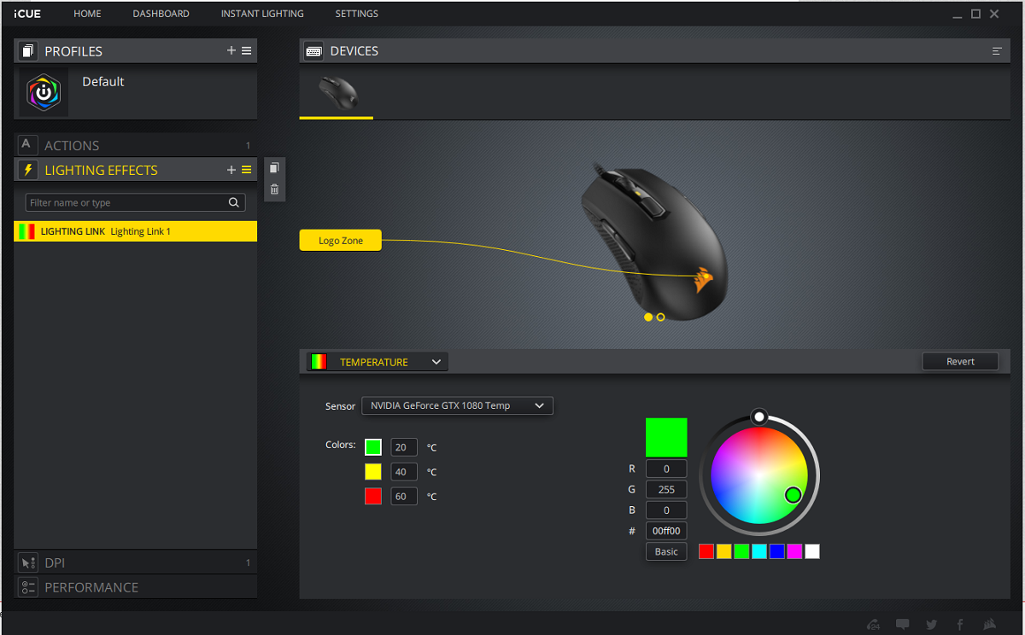Click the Default profile hexagon icon
1025x635 pixels.
point(44,91)
